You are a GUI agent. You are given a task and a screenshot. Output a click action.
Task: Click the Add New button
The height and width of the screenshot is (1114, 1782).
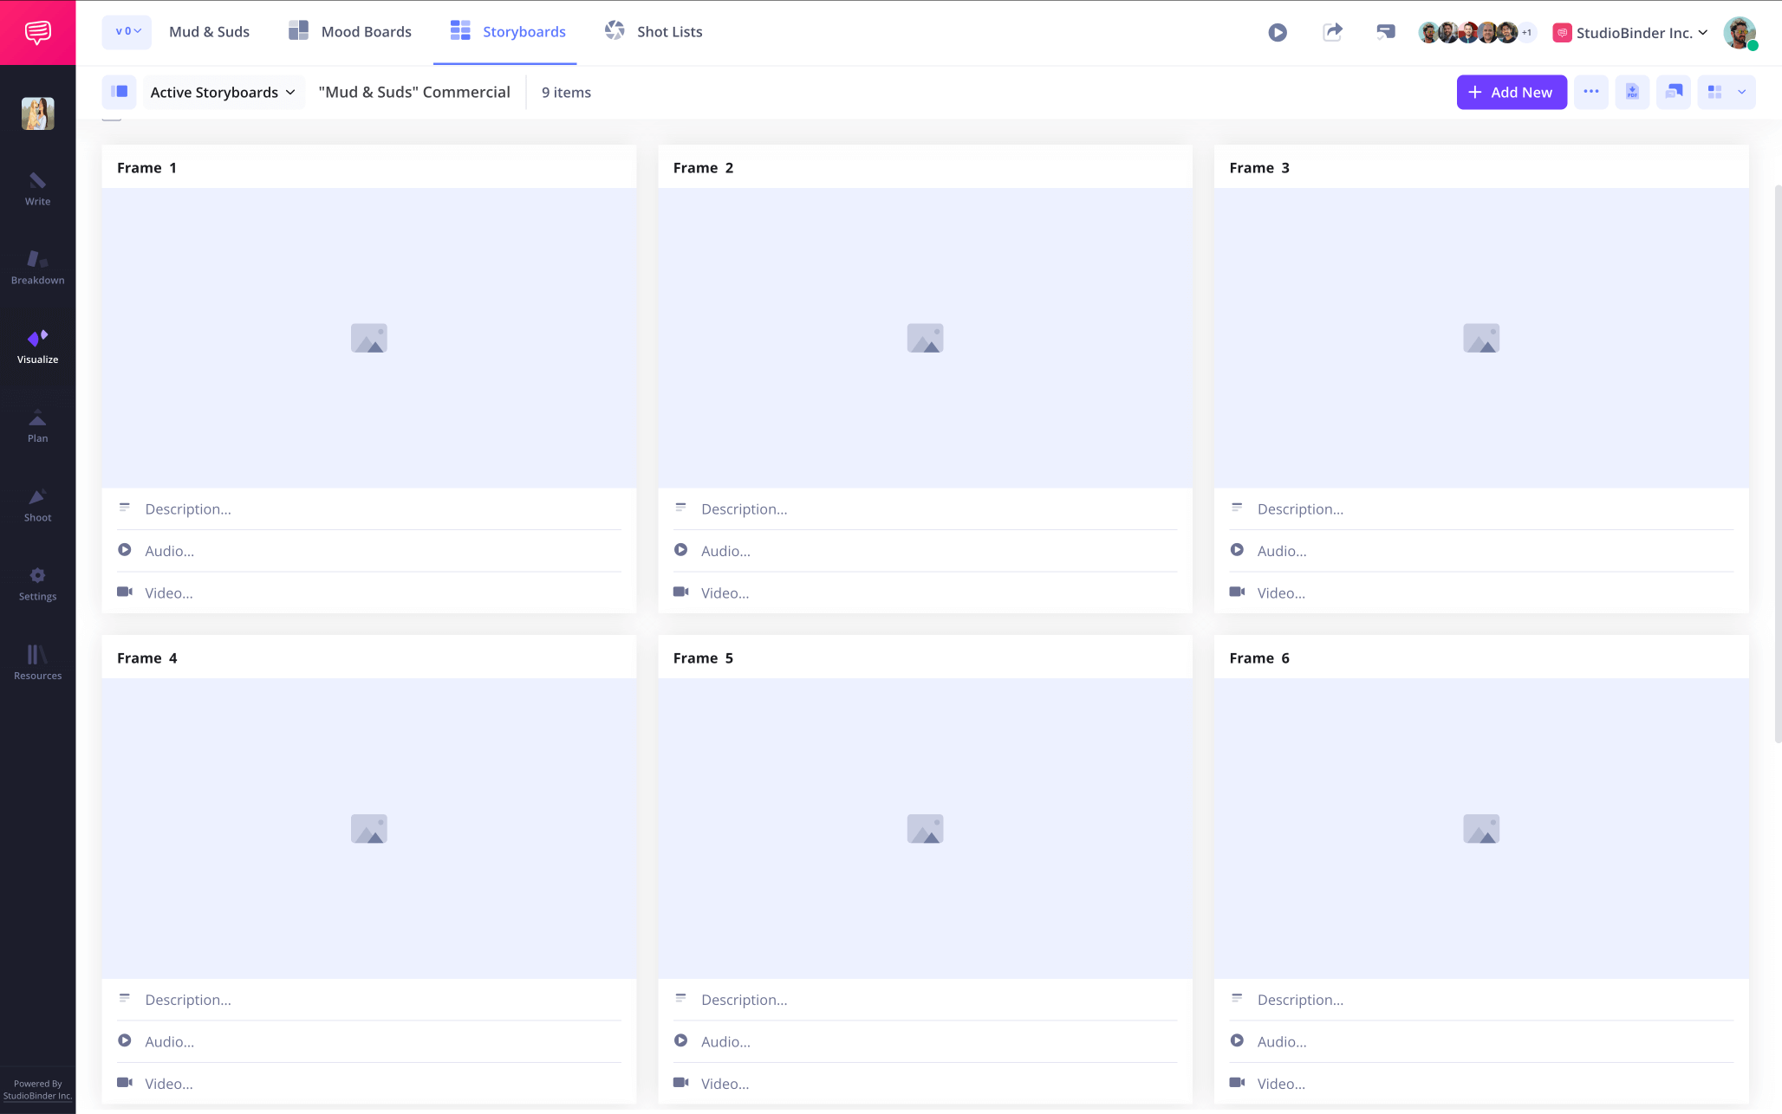(x=1511, y=92)
